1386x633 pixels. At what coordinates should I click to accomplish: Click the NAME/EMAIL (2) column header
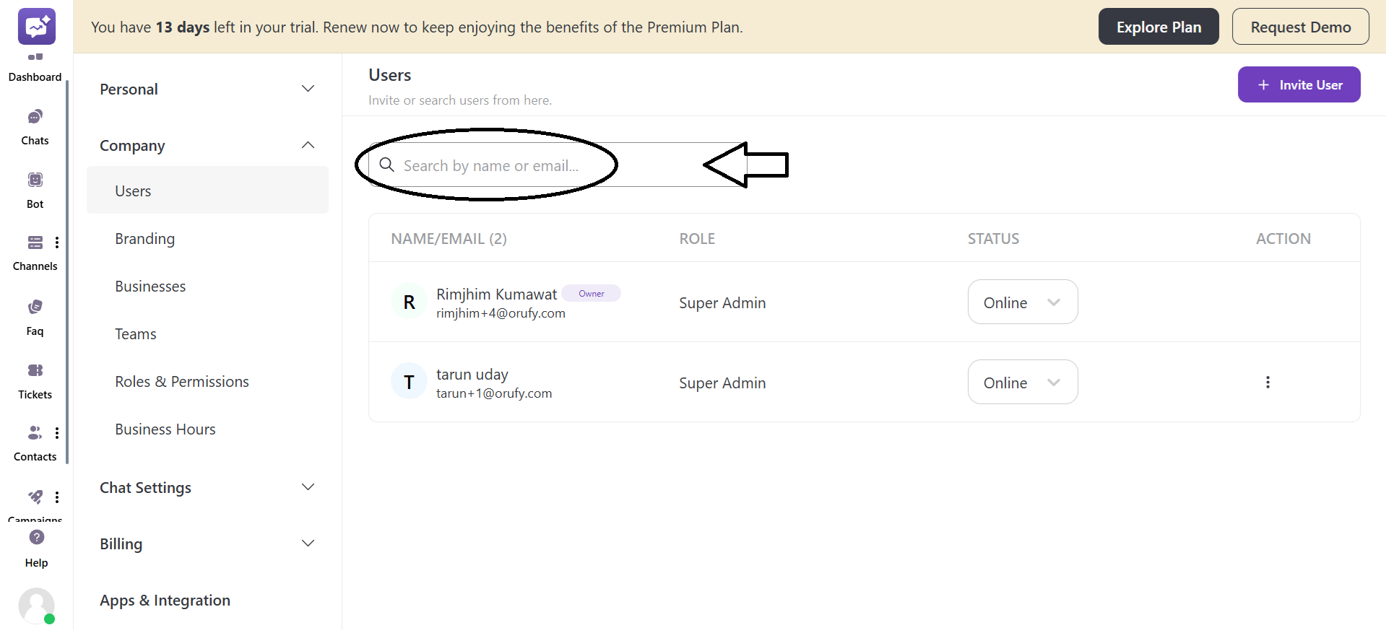pos(449,239)
